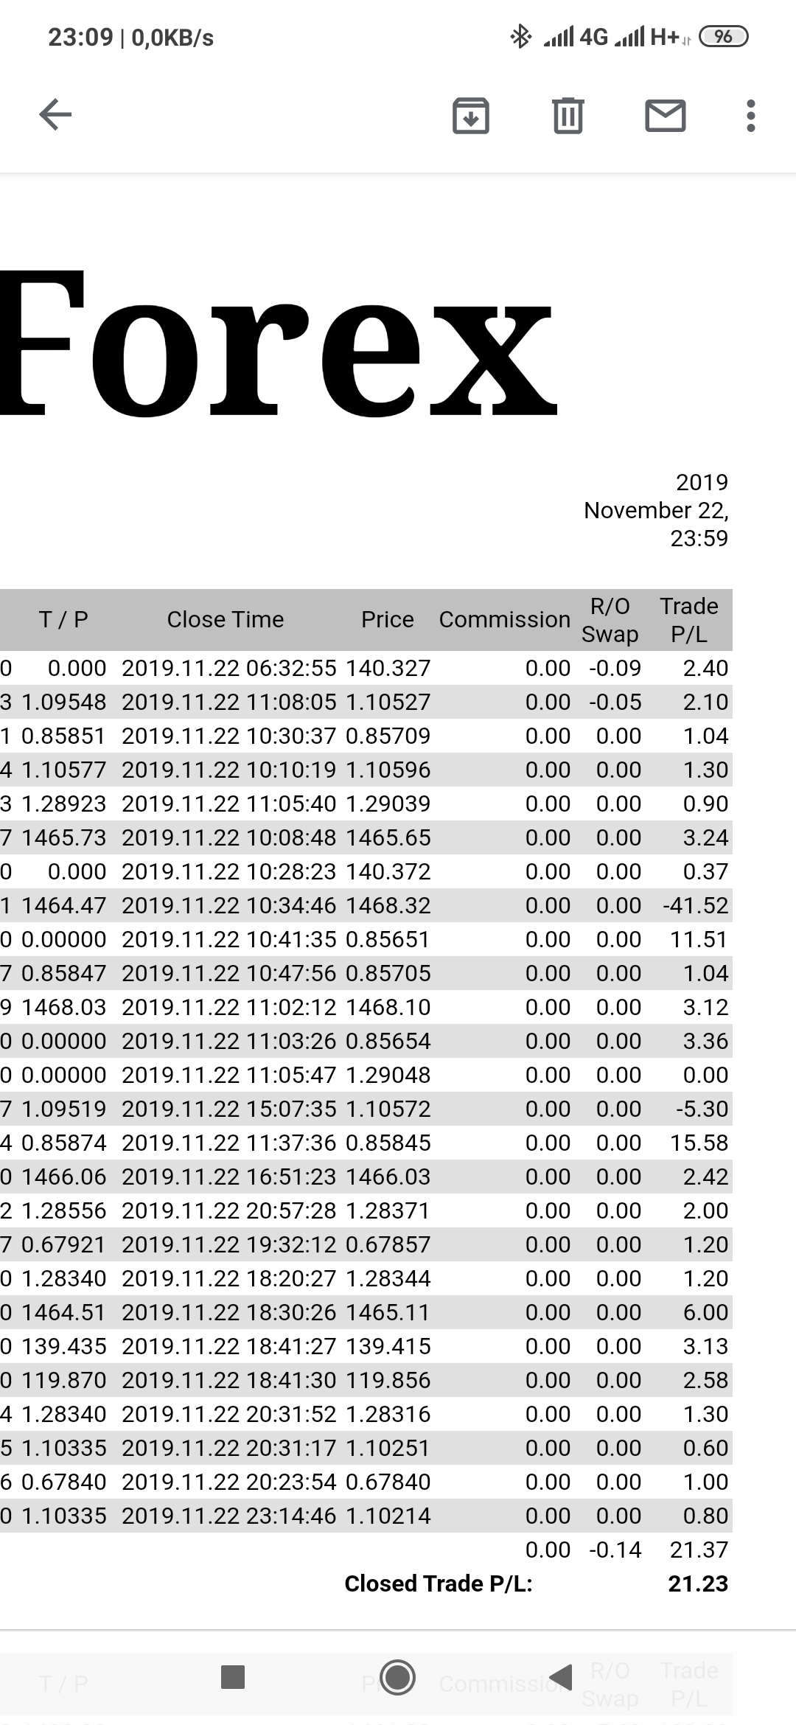Tap the Trade P/L column header

pyautogui.click(x=688, y=619)
